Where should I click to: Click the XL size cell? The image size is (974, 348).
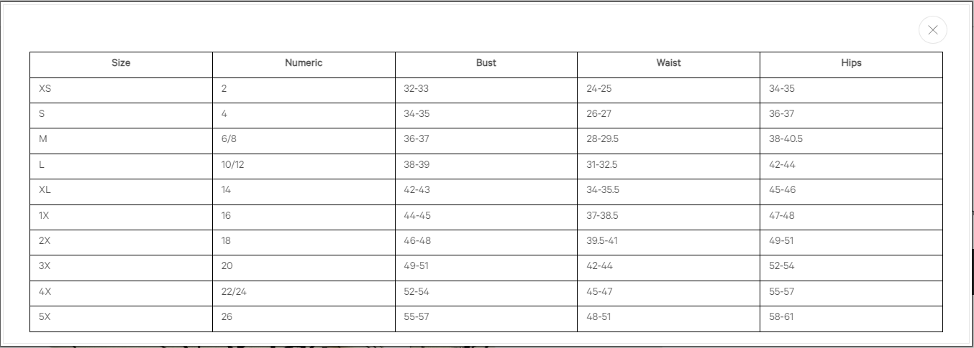[x=45, y=190]
